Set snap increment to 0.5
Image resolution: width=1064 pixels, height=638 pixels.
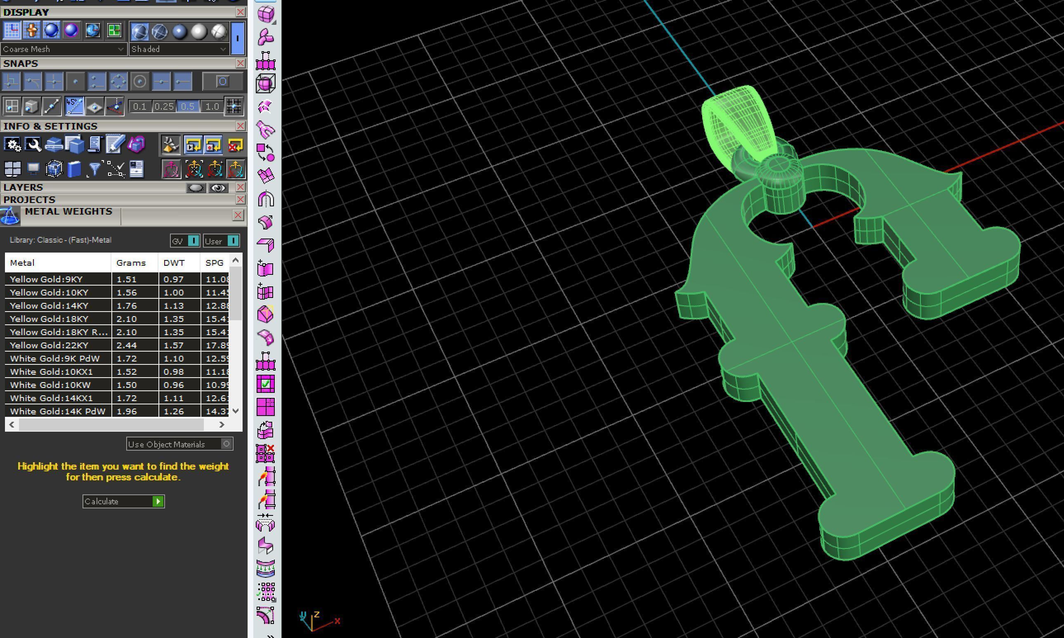coord(188,106)
